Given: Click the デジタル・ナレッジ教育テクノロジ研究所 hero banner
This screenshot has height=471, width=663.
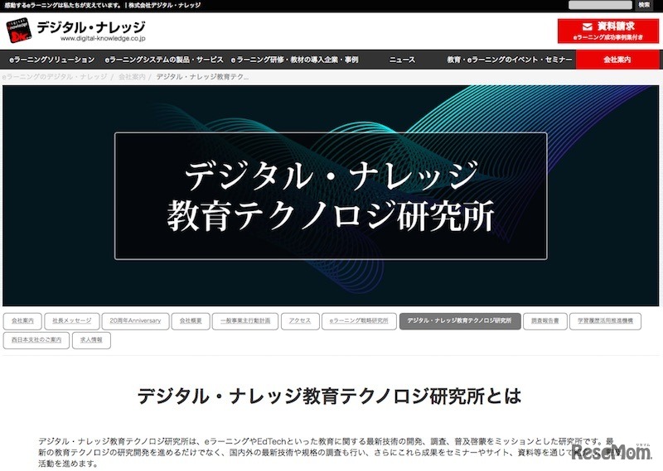Looking at the screenshot, I should pyautogui.click(x=331, y=196).
